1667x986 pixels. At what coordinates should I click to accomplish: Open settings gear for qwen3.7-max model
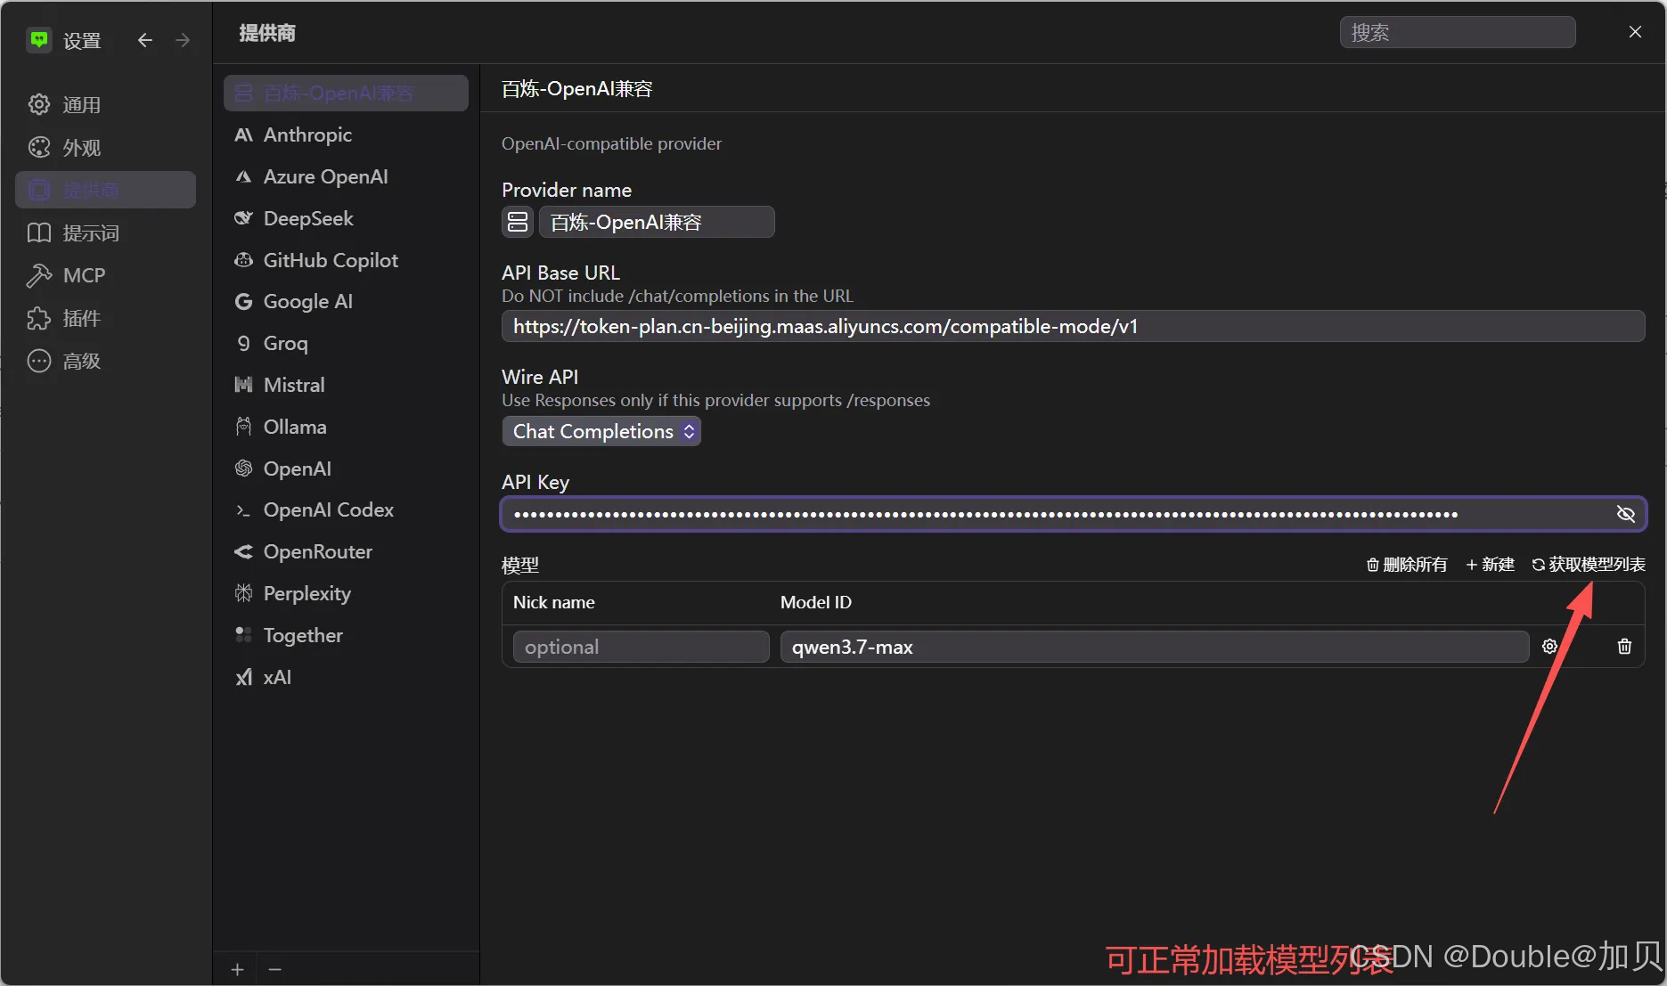click(1549, 647)
